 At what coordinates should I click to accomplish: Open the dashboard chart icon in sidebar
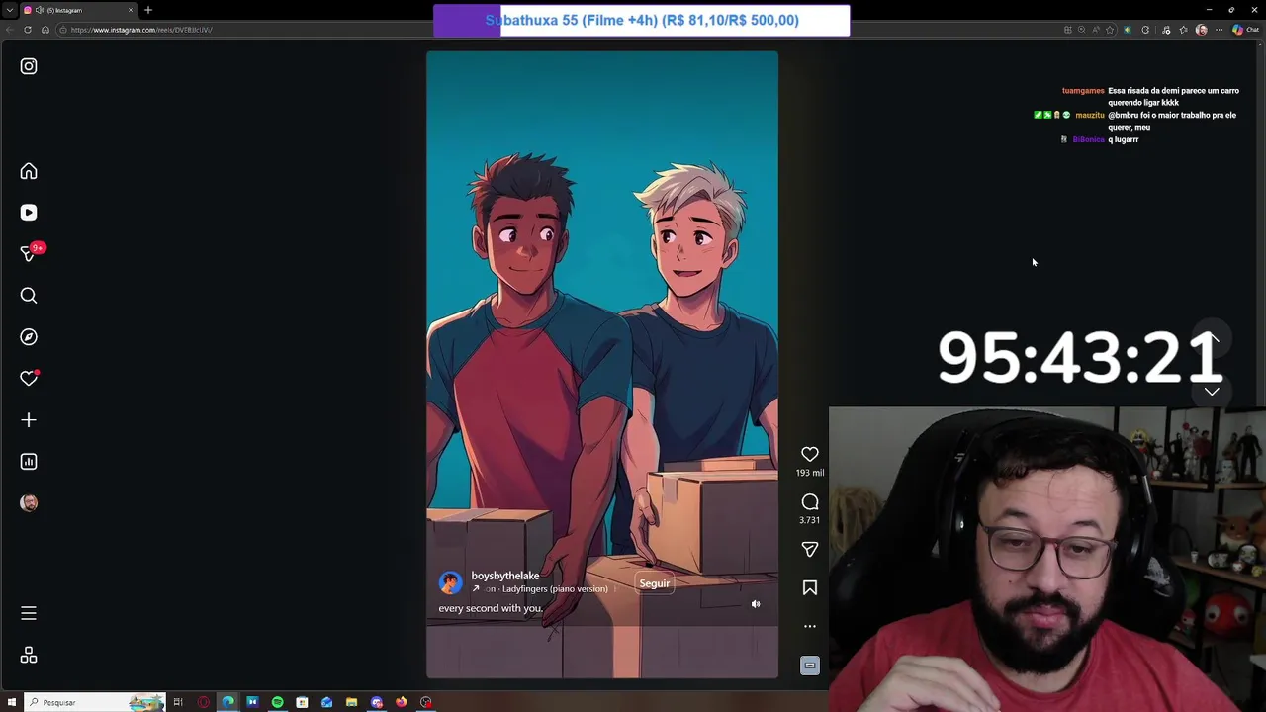click(29, 462)
